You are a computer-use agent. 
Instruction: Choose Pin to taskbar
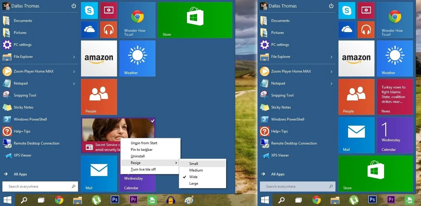[x=150, y=150]
